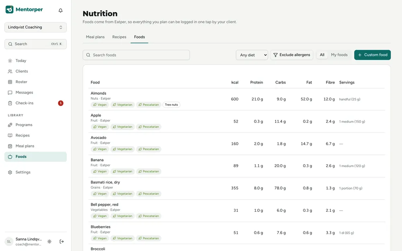This screenshot has width=402, height=251.
Task: Click the Apple food row name
Action: (x=96, y=115)
